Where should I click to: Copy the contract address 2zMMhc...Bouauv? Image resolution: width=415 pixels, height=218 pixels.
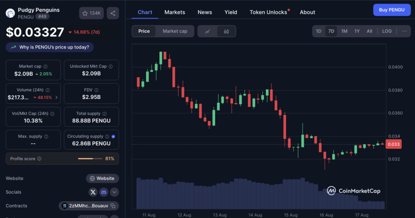(113, 206)
